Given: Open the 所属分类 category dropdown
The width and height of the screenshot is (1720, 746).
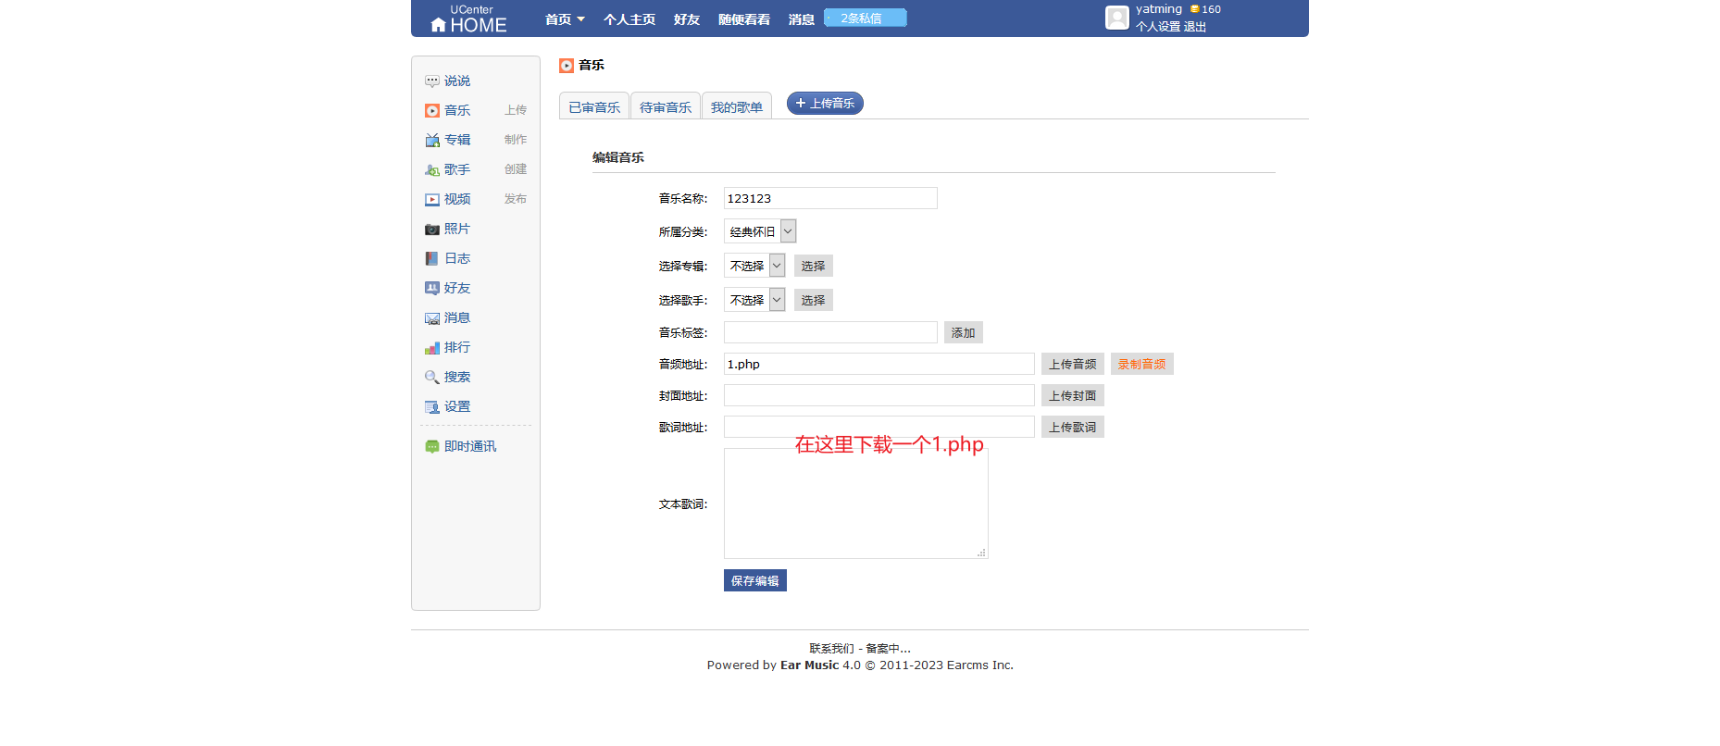Looking at the screenshot, I should click(760, 231).
